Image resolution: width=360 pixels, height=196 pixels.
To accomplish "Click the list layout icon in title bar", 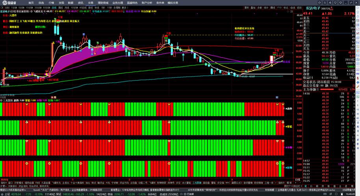I will click(325, 3).
